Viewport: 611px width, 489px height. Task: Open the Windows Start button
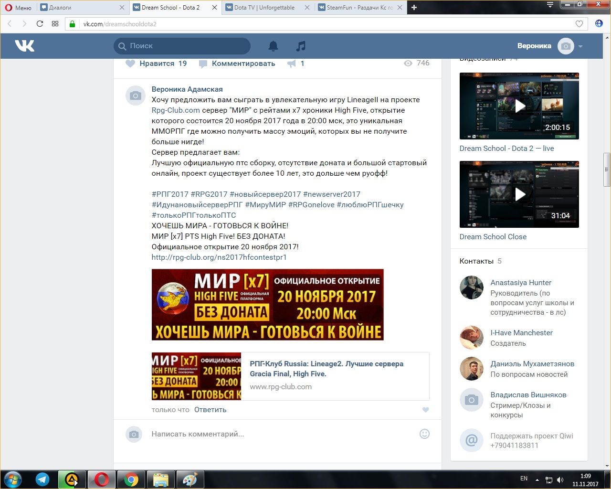point(13,479)
